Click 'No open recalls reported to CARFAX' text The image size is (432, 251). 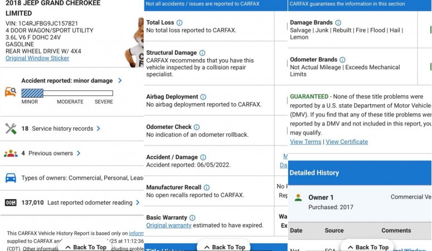pyautogui.click(x=195, y=195)
